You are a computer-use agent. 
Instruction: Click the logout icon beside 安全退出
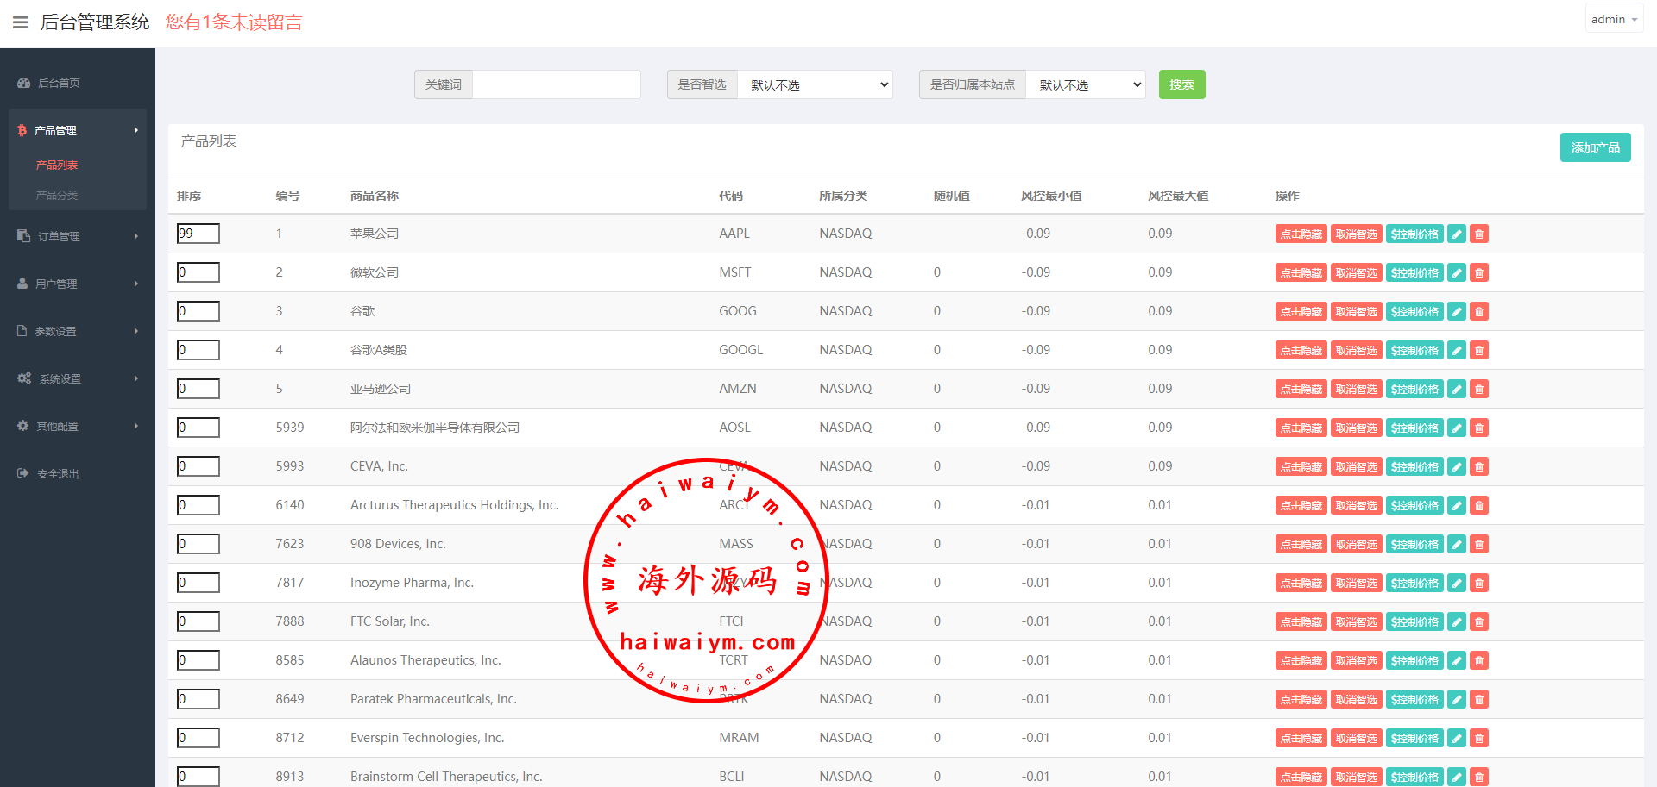23,473
